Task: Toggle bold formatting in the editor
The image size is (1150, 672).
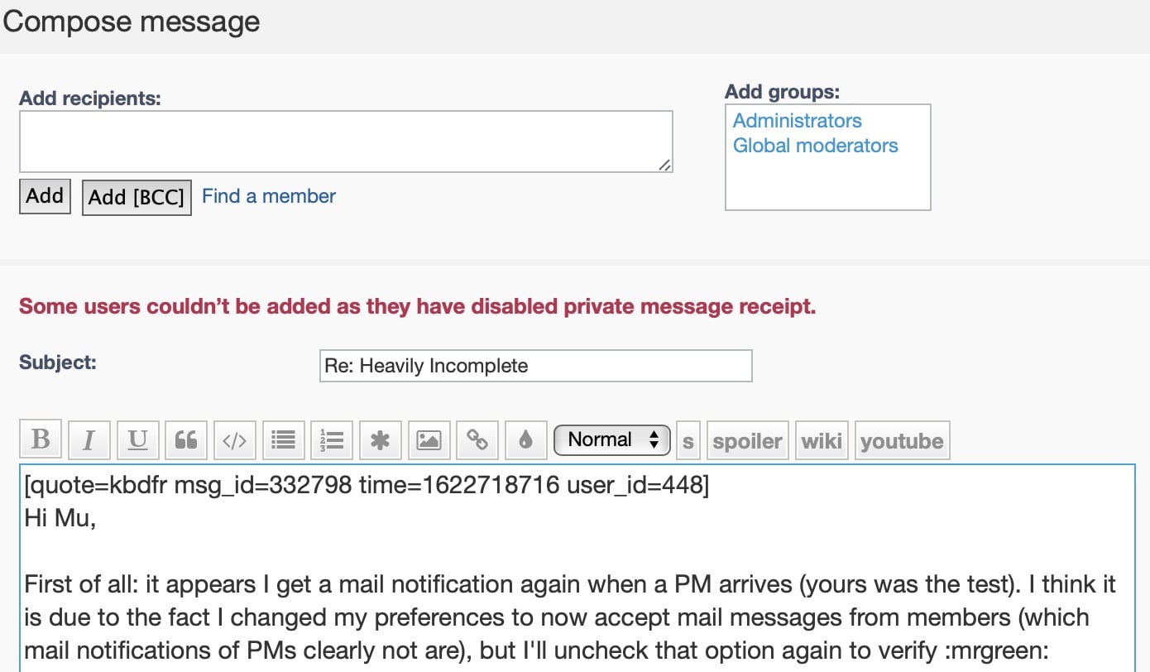Action: (x=40, y=439)
